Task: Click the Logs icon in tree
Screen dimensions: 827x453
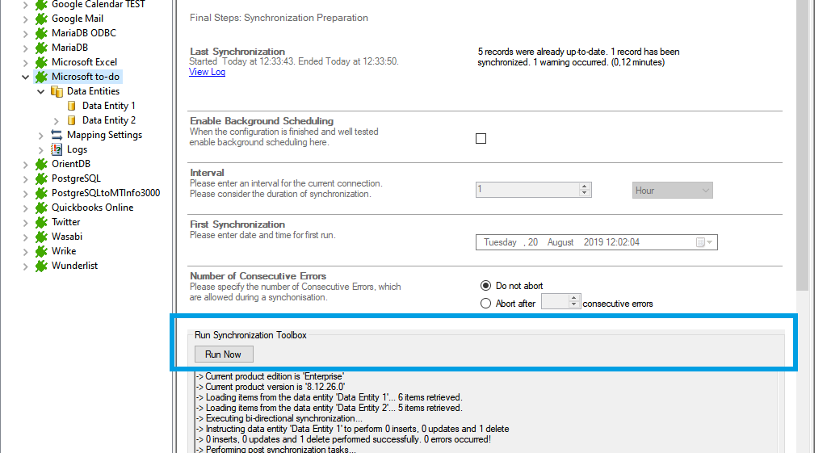Action: [57, 149]
